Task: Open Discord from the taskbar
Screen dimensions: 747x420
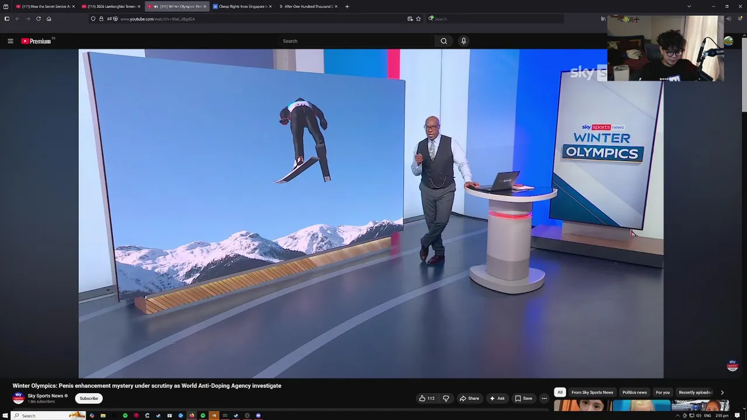Action: [258, 415]
